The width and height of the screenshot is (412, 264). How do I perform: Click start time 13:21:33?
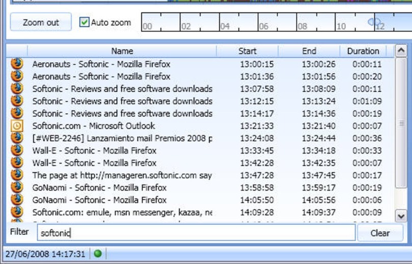[x=257, y=126]
